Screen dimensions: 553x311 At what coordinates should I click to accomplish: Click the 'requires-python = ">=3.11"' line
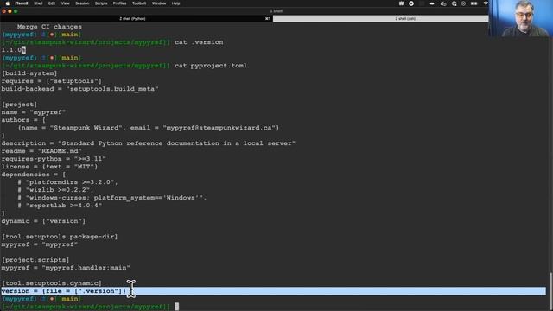pyautogui.click(x=54, y=159)
